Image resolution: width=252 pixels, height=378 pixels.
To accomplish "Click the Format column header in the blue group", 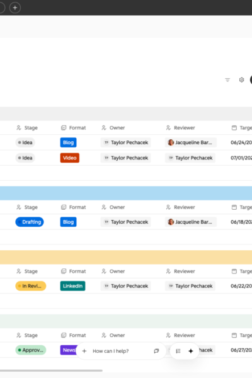I will pos(73,207).
